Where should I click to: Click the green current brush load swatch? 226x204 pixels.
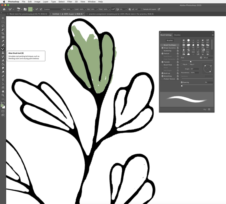[30, 9]
